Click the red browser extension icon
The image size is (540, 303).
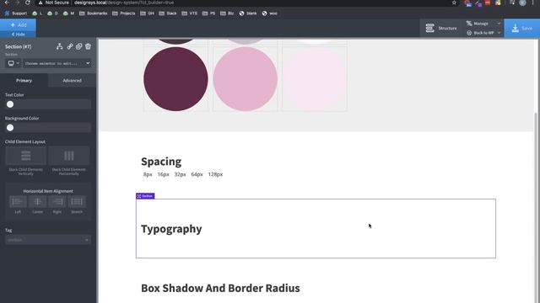click(x=488, y=3)
